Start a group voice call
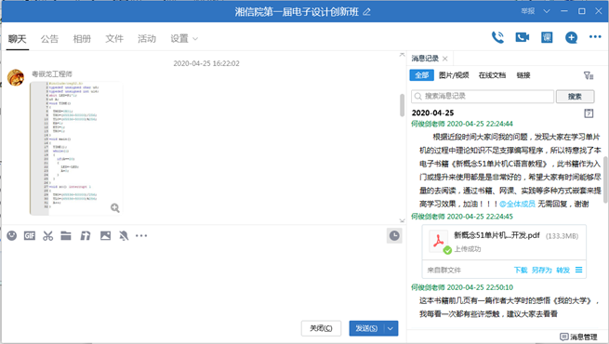The height and width of the screenshot is (344, 609). pyautogui.click(x=497, y=37)
